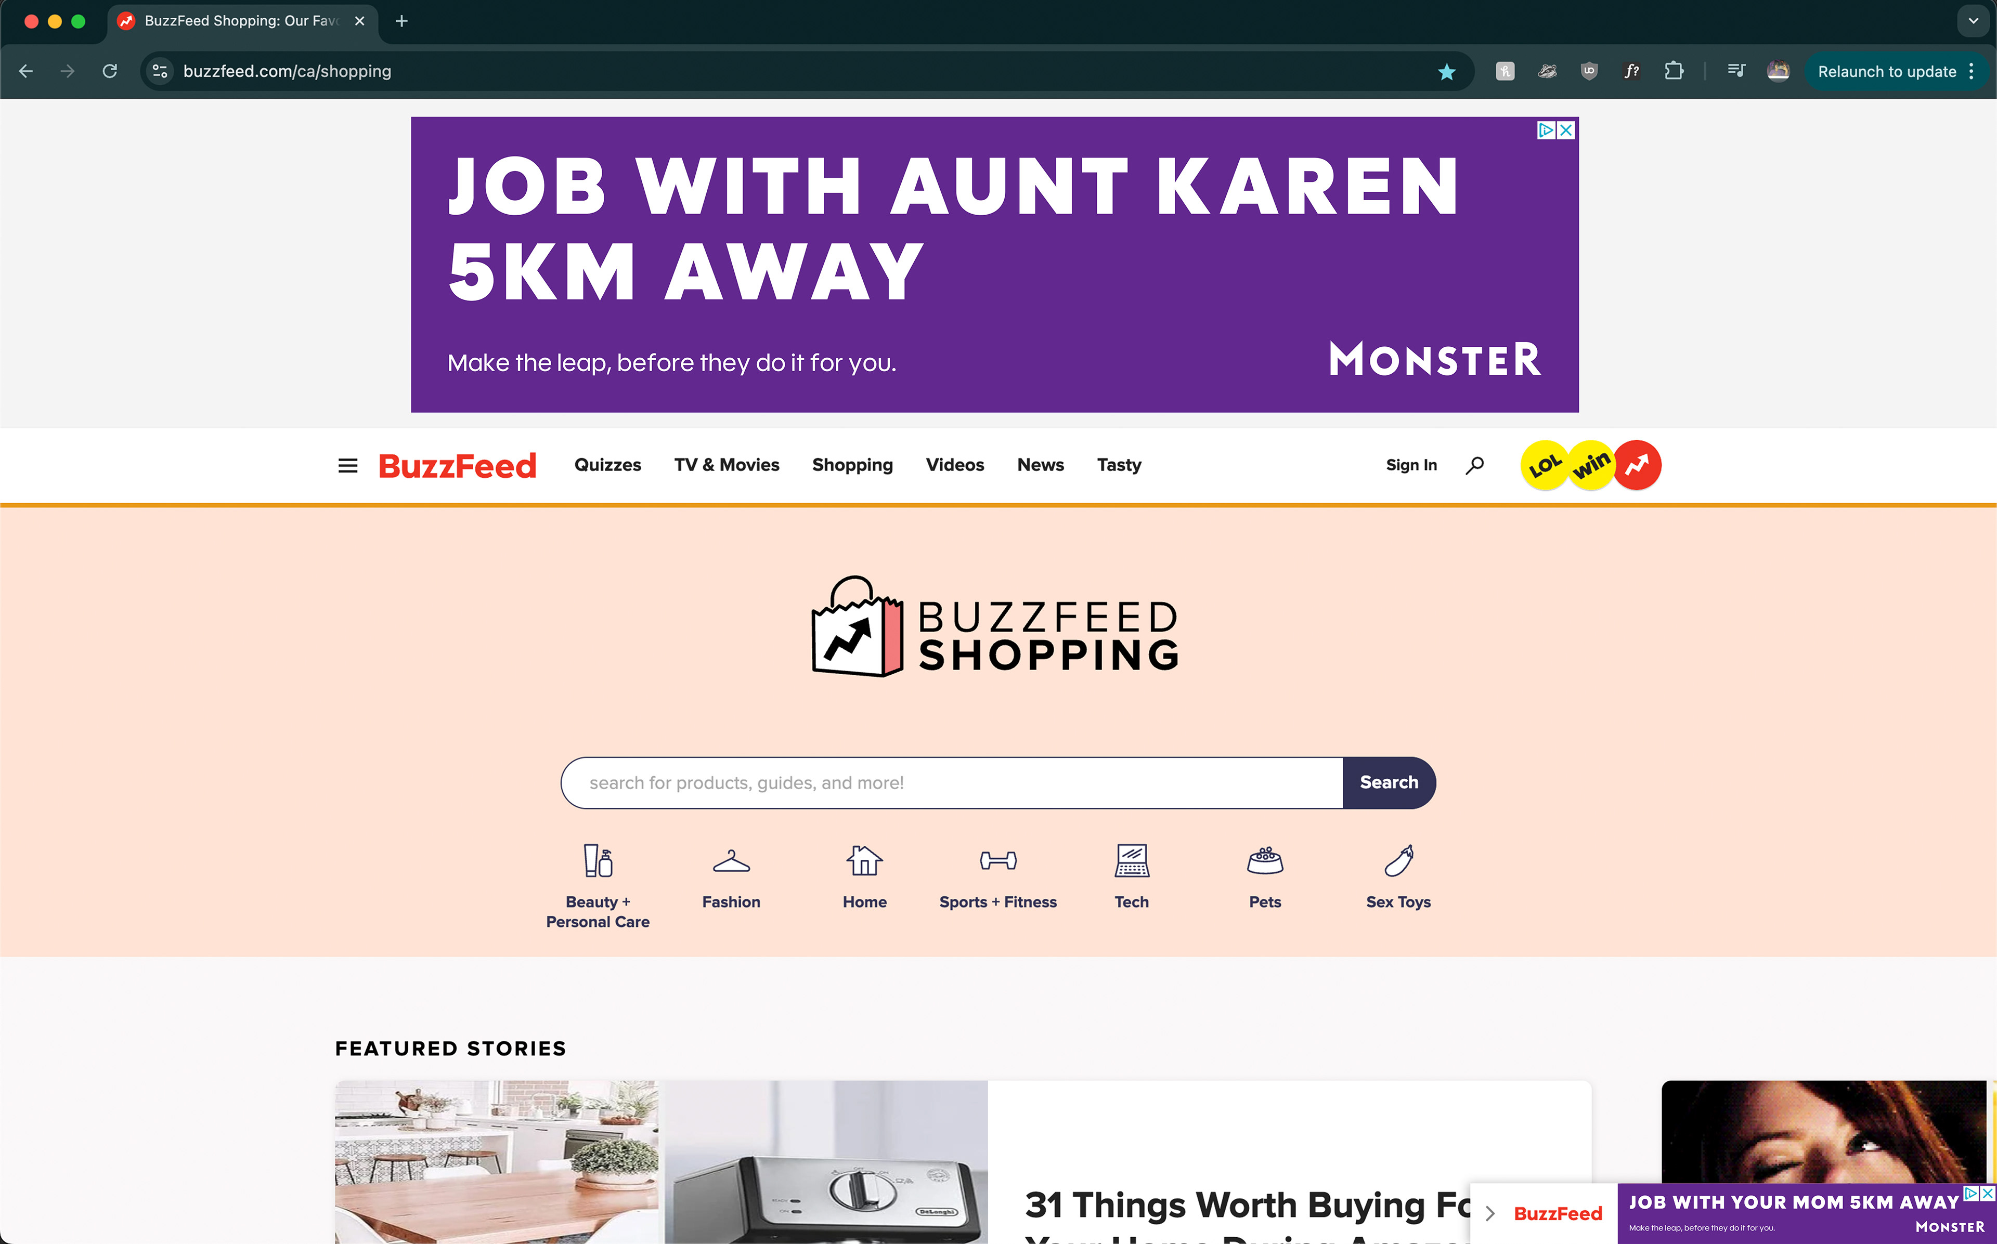
Task: Toggle the bookmark star in address bar
Action: [1447, 72]
